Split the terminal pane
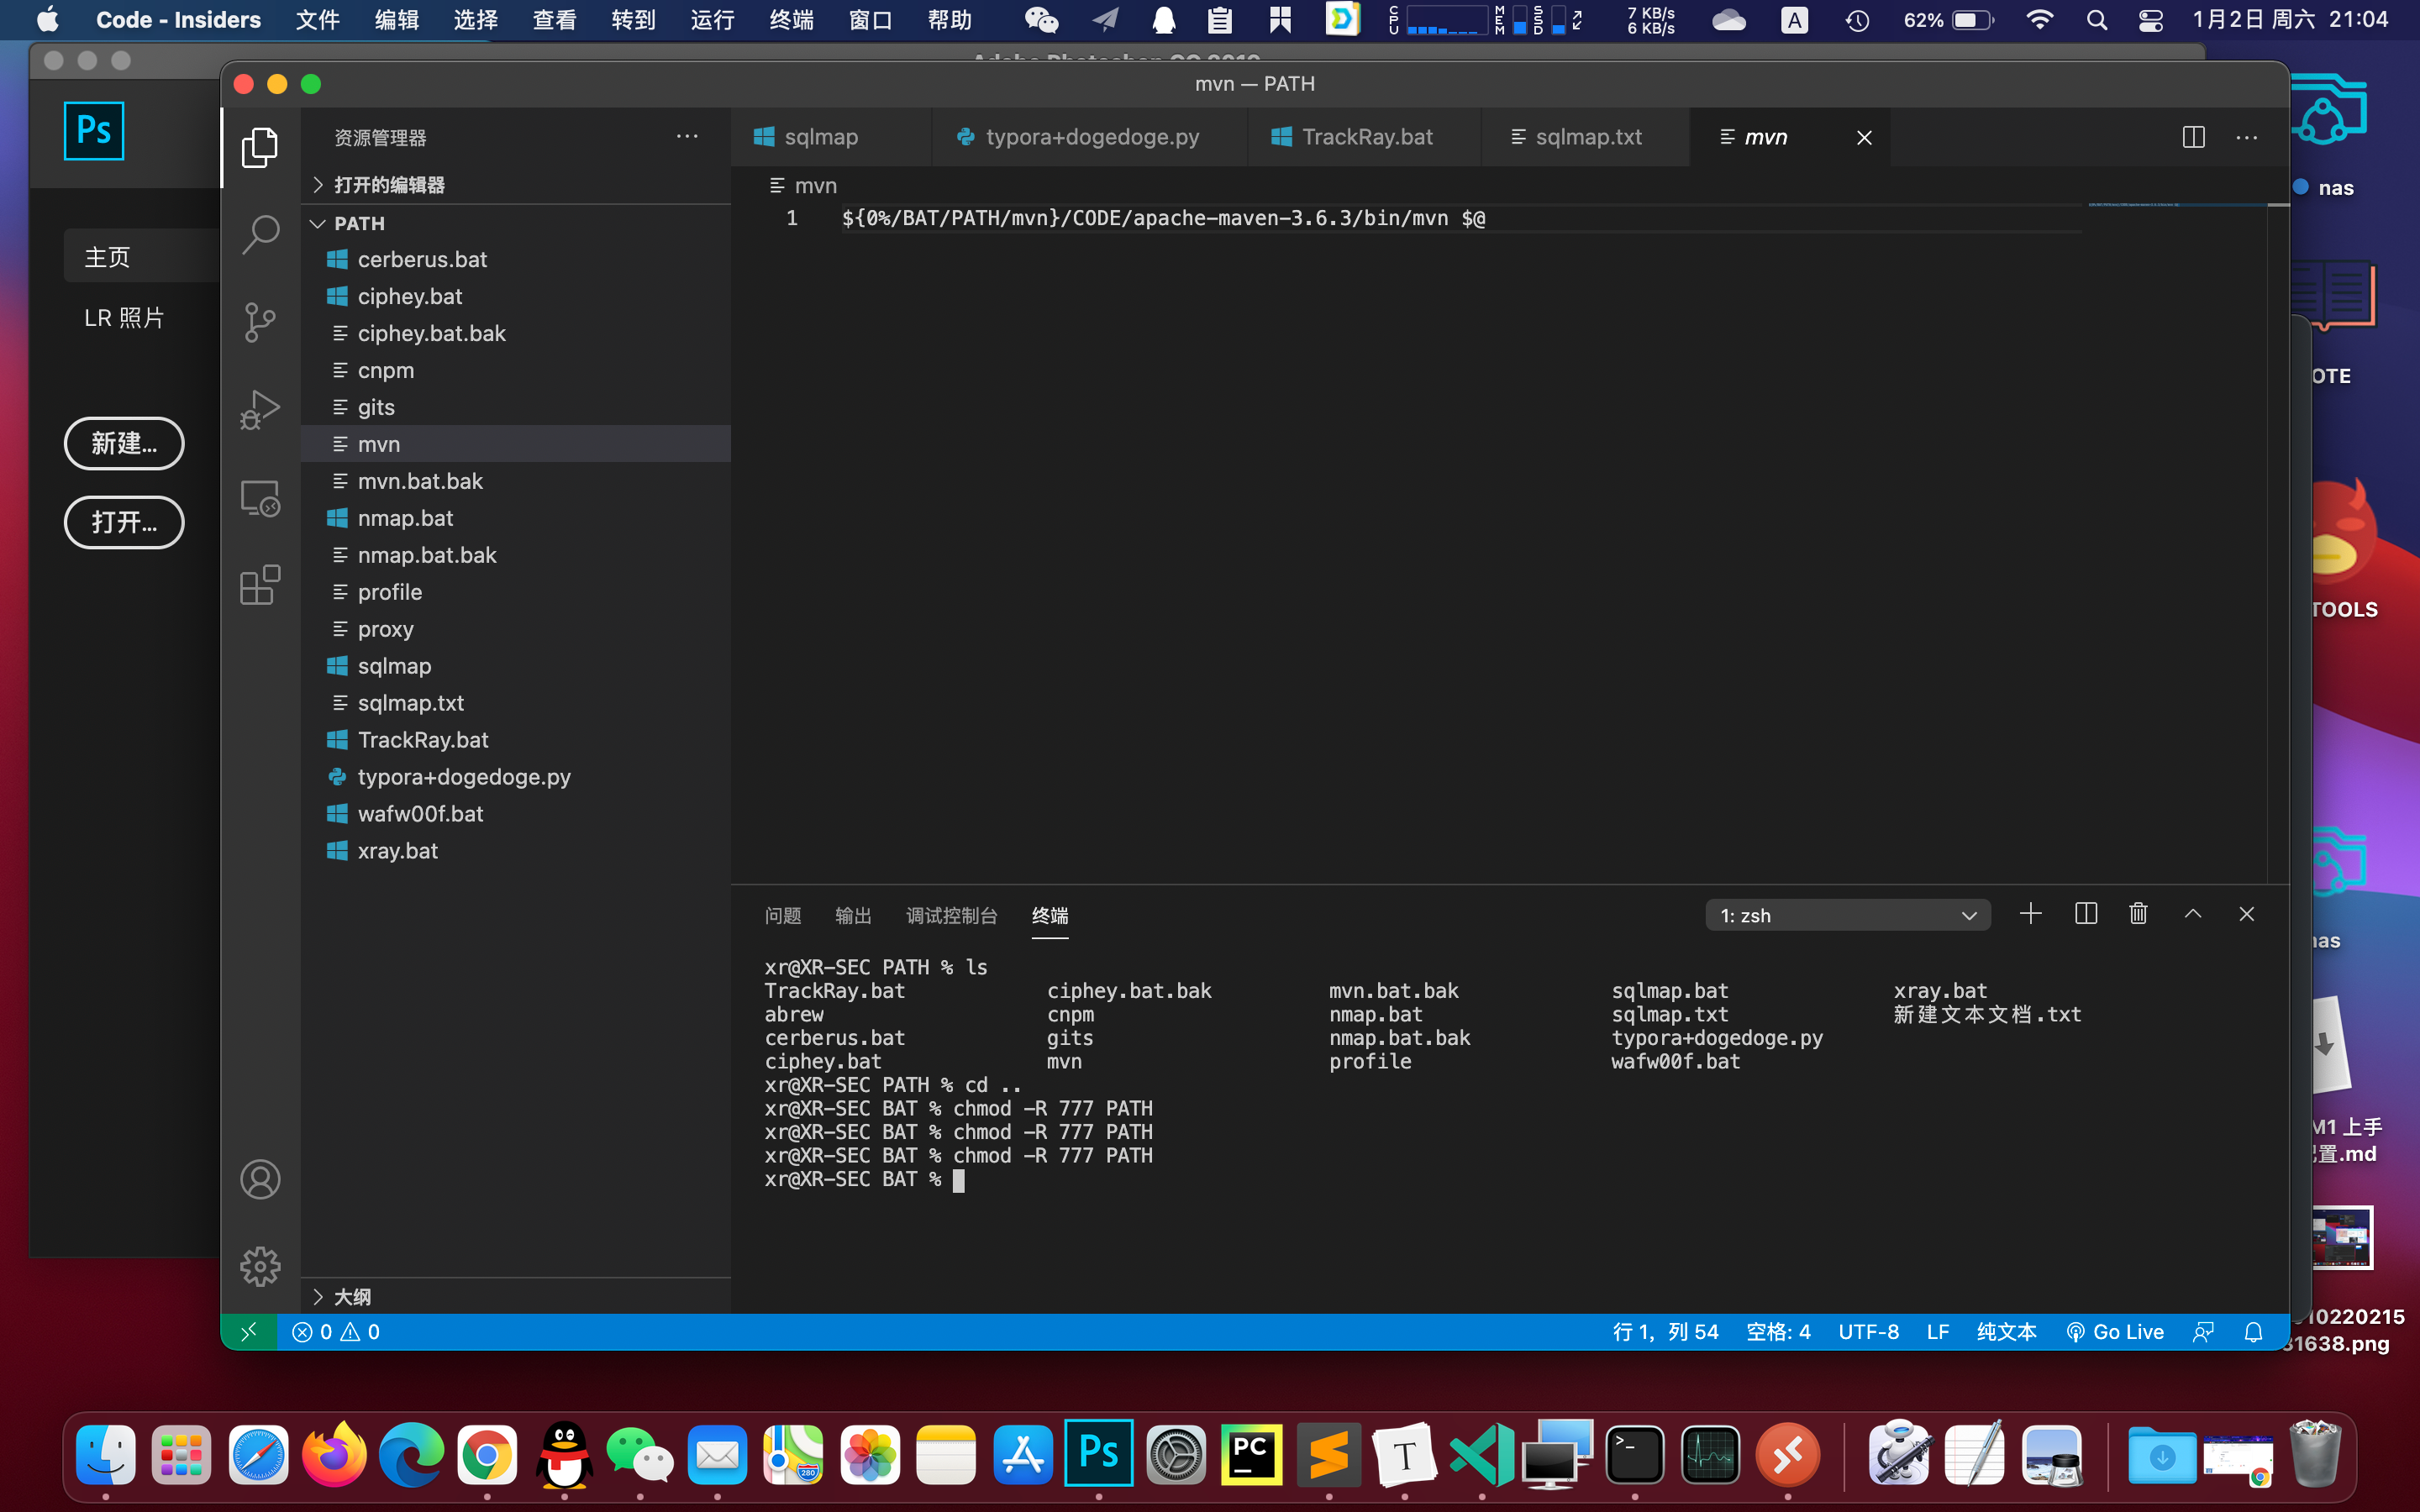The image size is (2420, 1512). pyautogui.click(x=2085, y=914)
